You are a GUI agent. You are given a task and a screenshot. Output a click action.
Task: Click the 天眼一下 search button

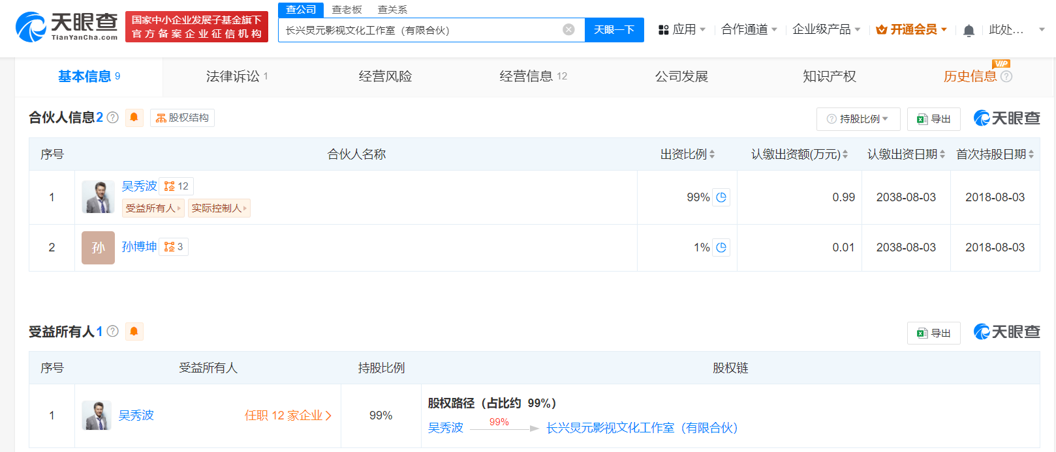click(614, 30)
